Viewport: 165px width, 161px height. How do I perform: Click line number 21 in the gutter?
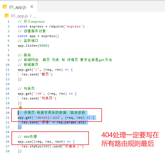7,118
